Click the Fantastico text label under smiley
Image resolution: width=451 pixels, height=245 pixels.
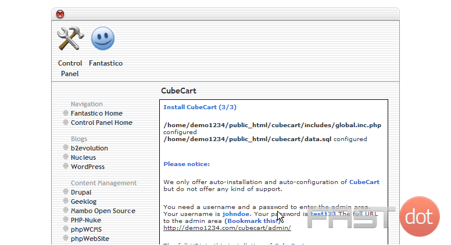[106, 63]
